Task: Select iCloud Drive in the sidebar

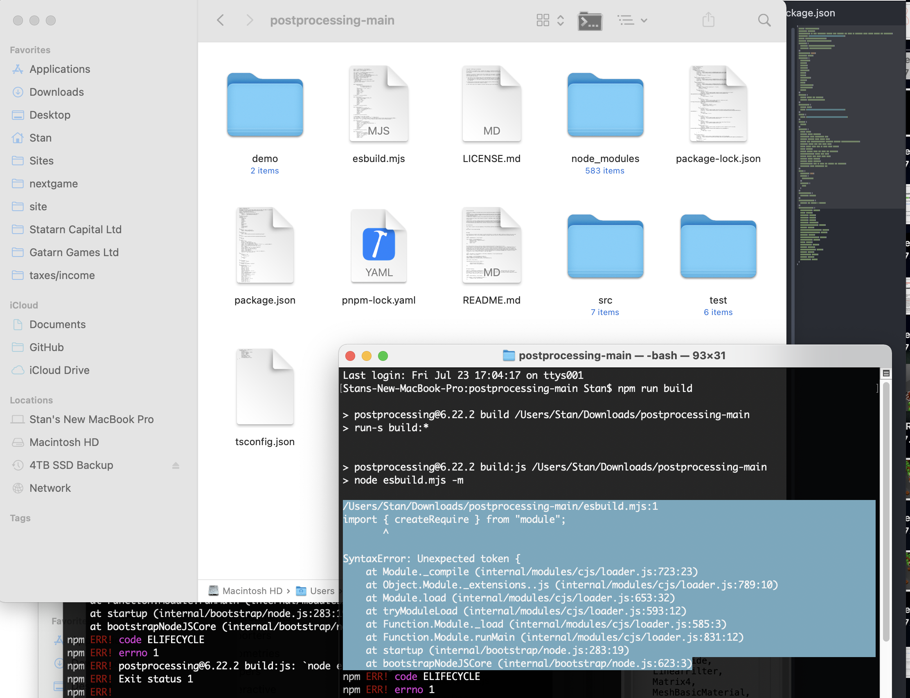Action: (59, 370)
